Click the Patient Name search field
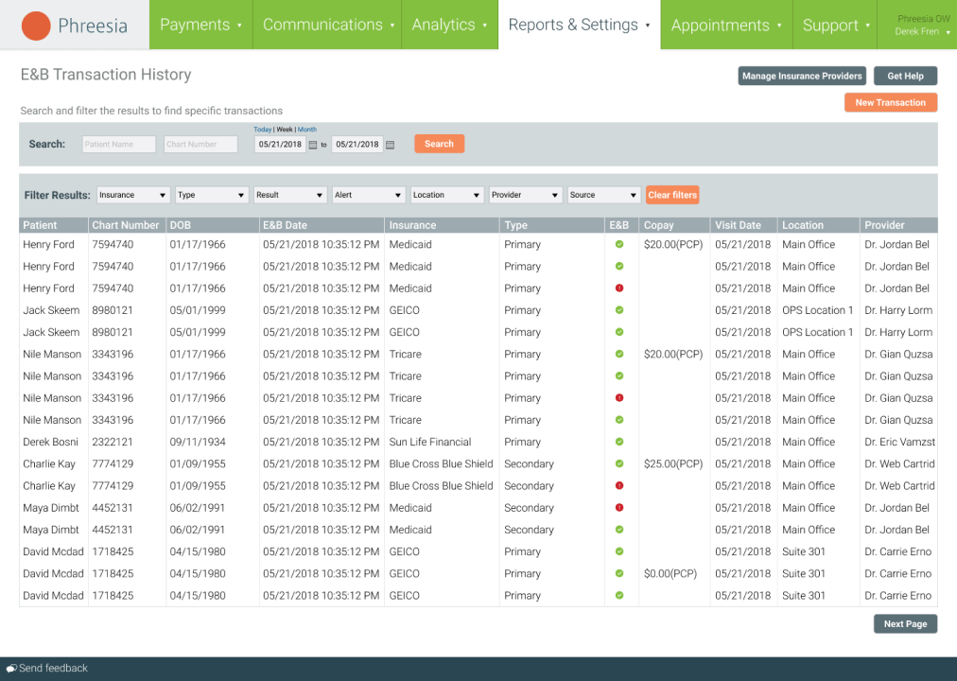Screen dimensions: 957x681 (x=117, y=144)
